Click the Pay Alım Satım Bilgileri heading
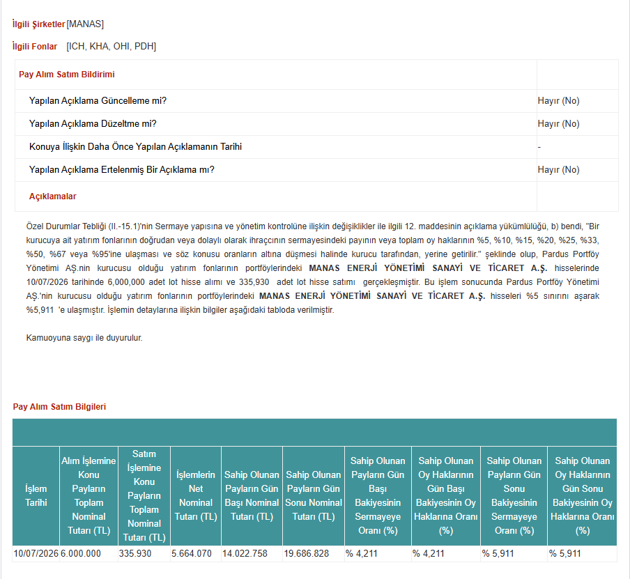 click(x=59, y=407)
